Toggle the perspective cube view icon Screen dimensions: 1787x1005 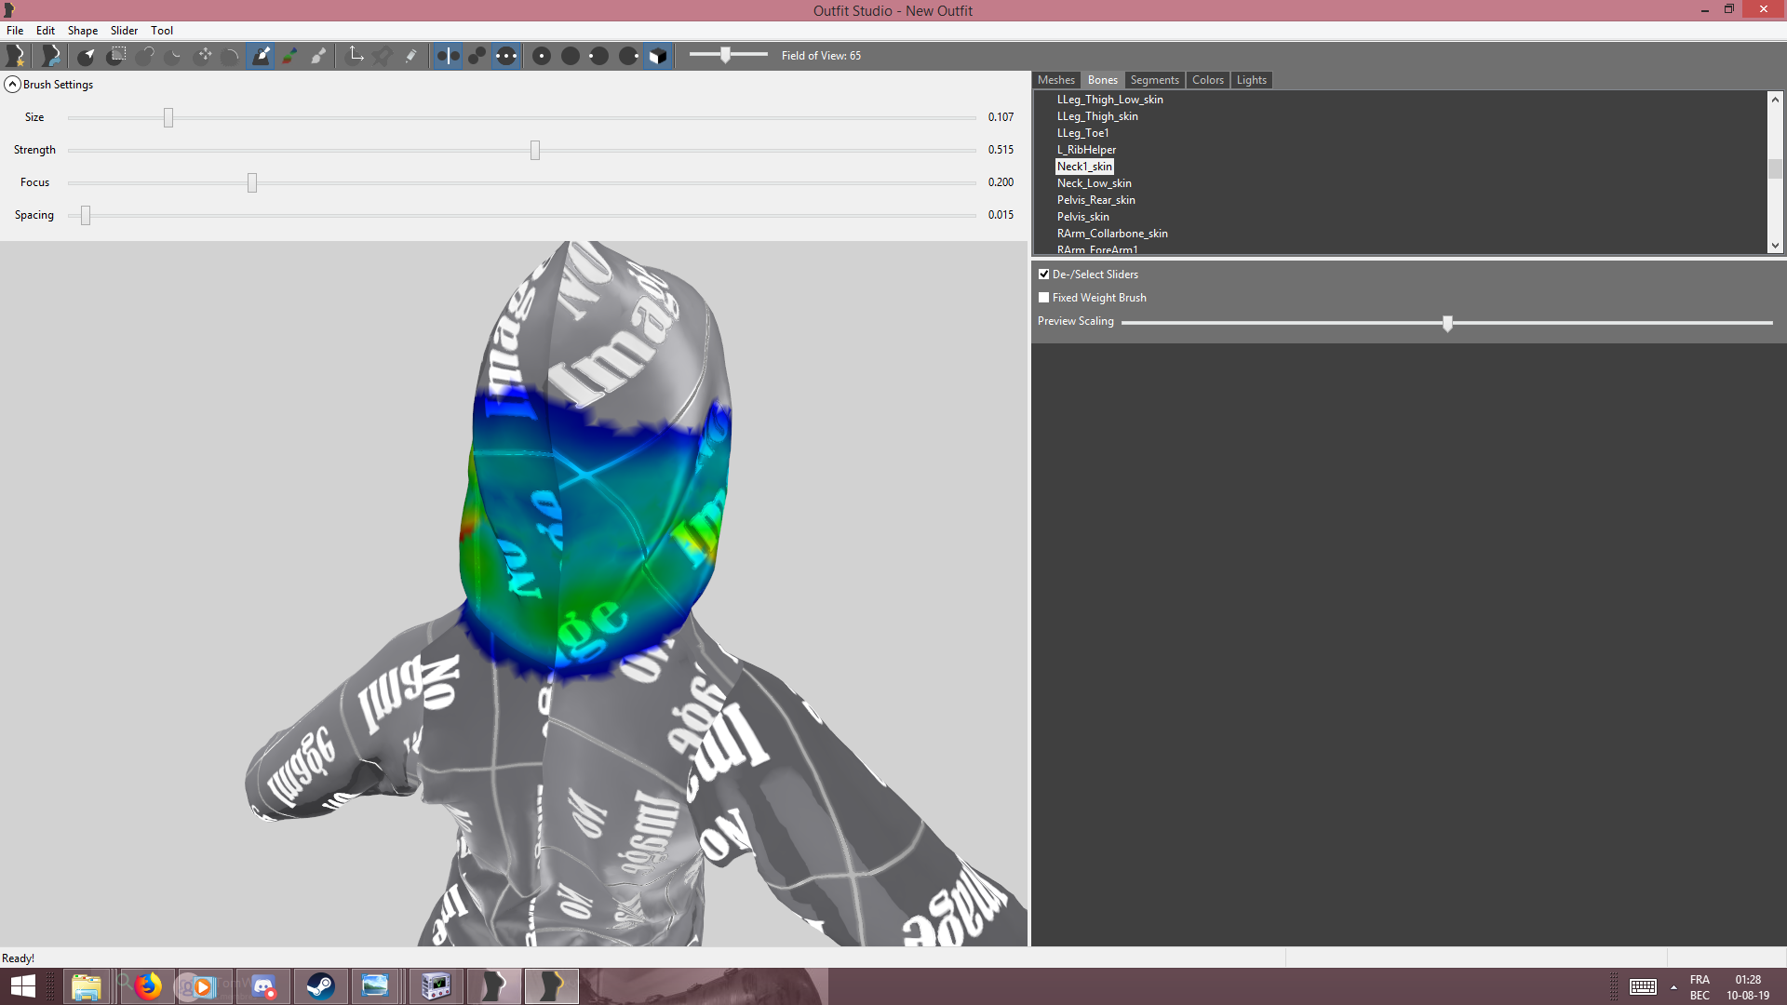point(658,56)
